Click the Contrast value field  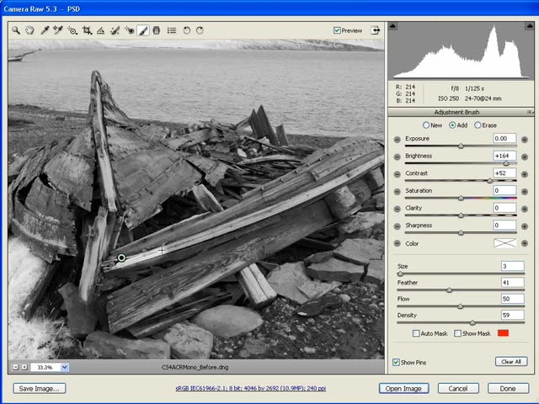[x=504, y=173]
